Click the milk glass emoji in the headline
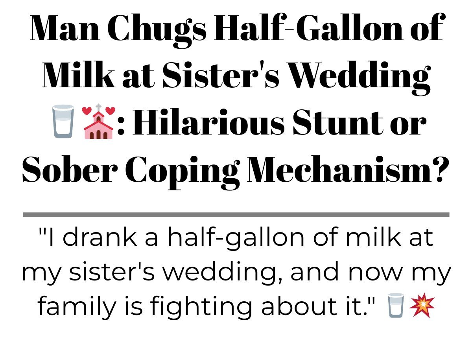 (x=63, y=121)
